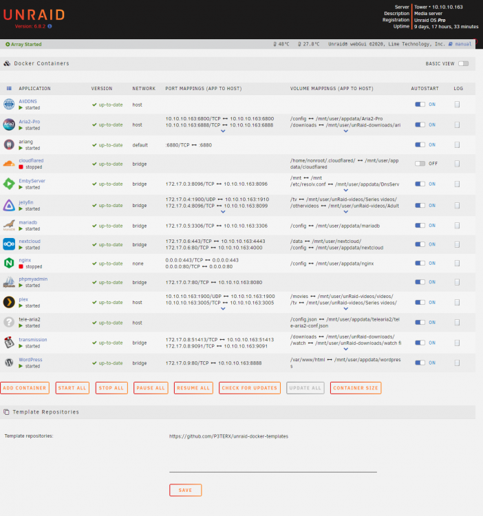
Task: Click the mariadb seal icon
Action: pyautogui.click(x=9, y=226)
